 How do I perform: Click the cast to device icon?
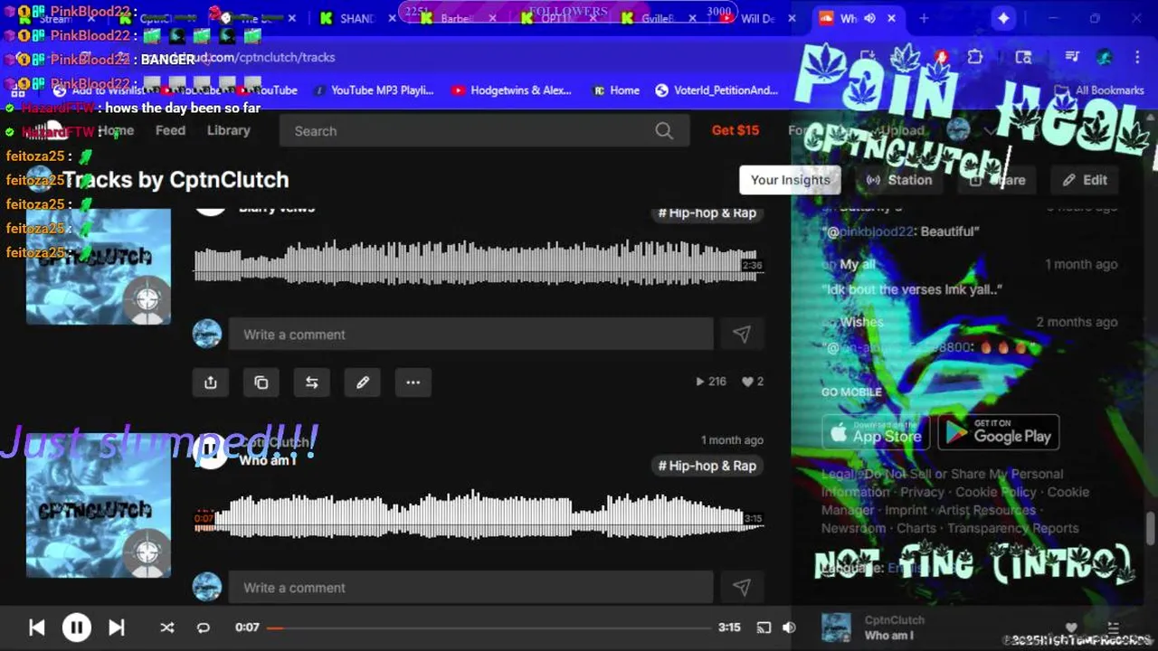(x=764, y=627)
